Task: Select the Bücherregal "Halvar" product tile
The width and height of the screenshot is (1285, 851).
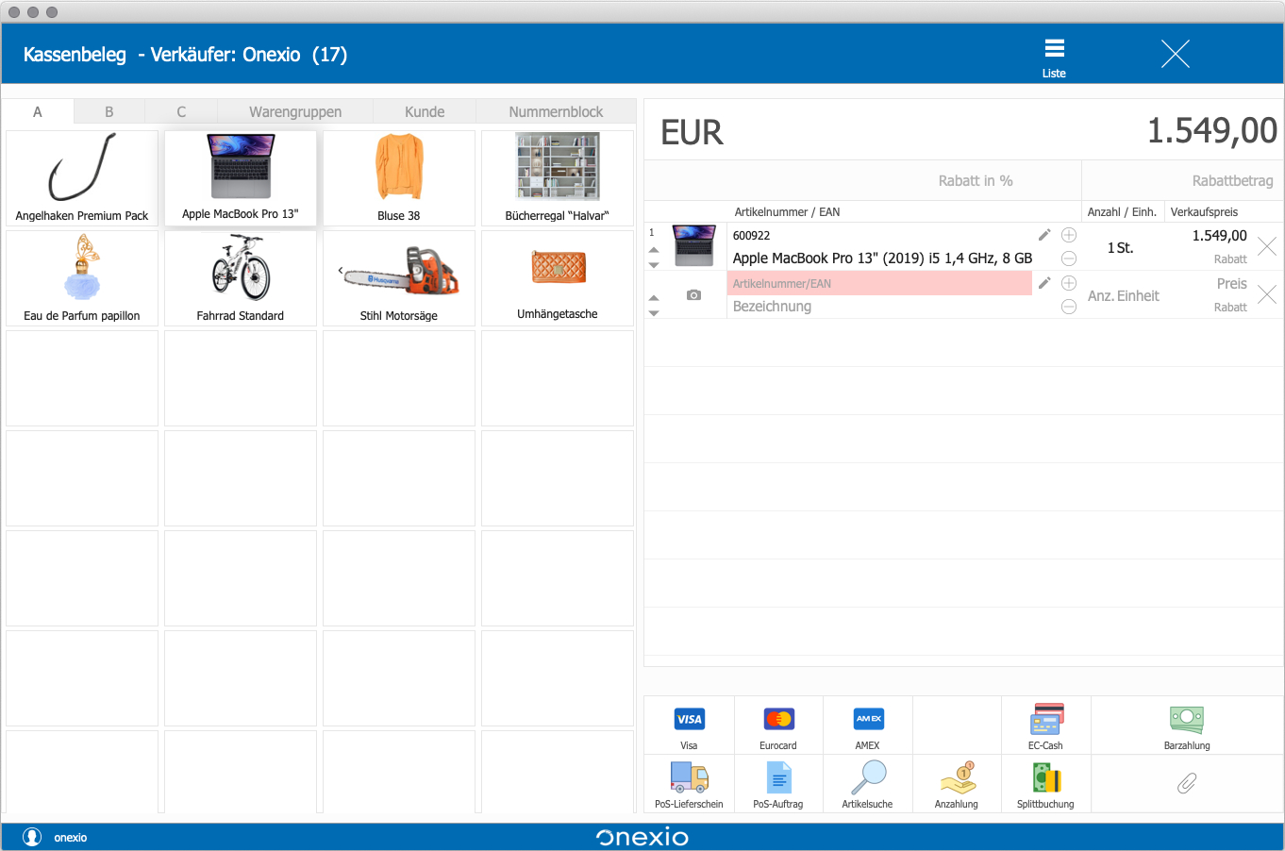Action: tap(558, 178)
